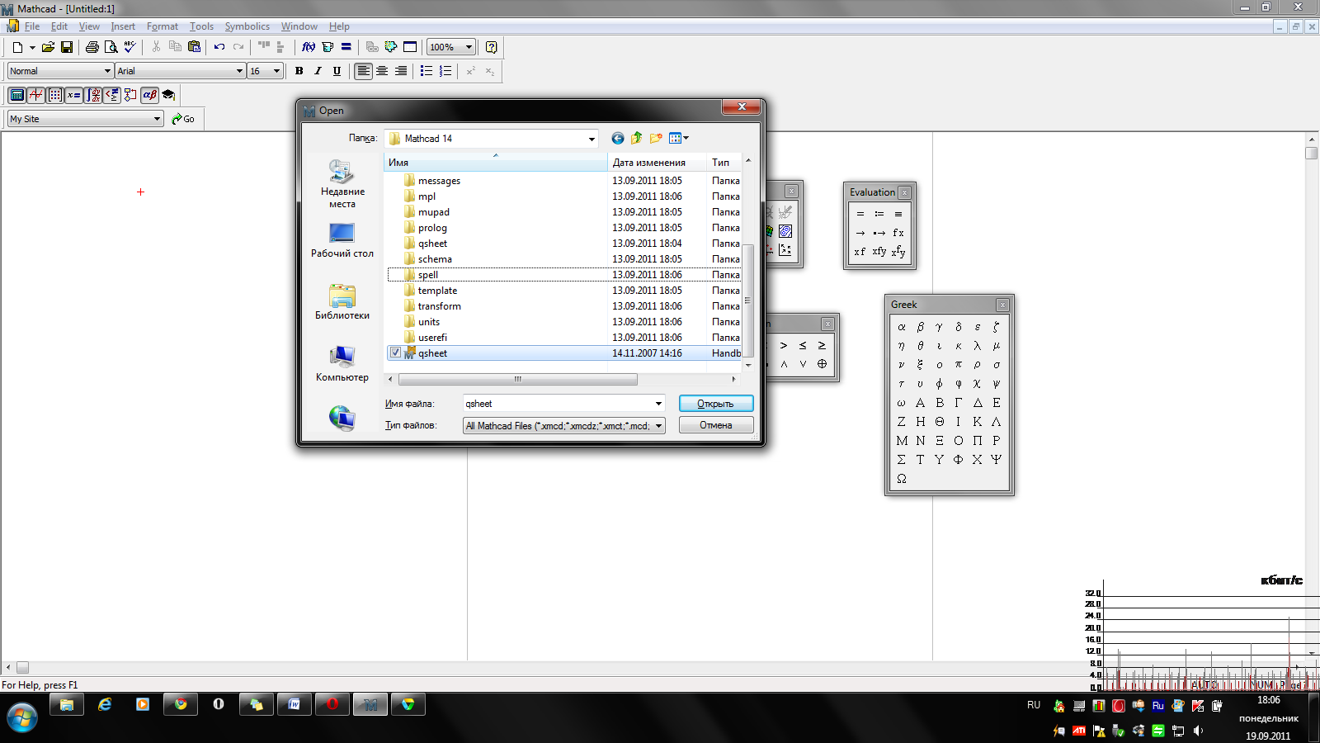
Task: Click the Go arrow button
Action: tap(183, 119)
